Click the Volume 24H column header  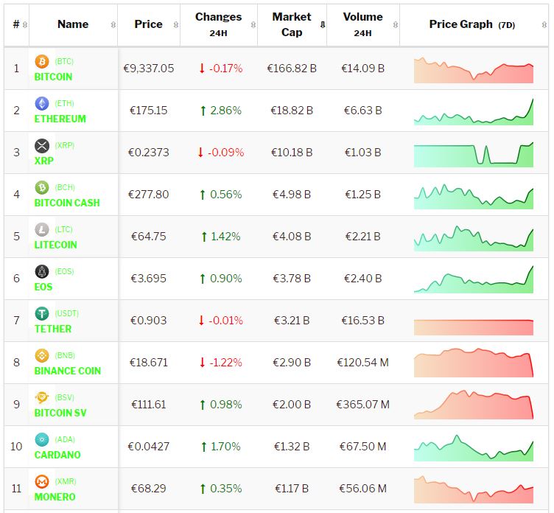pos(362,24)
